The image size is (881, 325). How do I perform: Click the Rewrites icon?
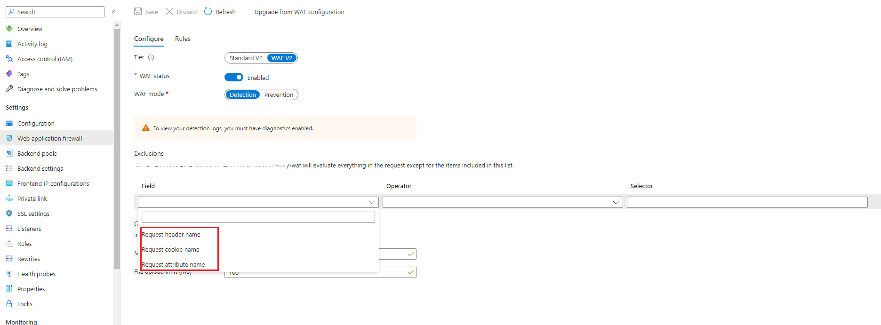pyautogui.click(x=9, y=259)
